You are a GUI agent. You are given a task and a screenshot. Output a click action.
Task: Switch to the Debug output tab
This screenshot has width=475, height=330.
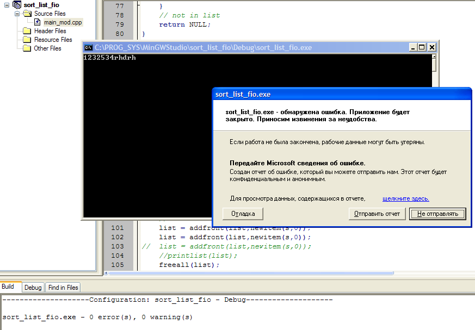tap(33, 287)
